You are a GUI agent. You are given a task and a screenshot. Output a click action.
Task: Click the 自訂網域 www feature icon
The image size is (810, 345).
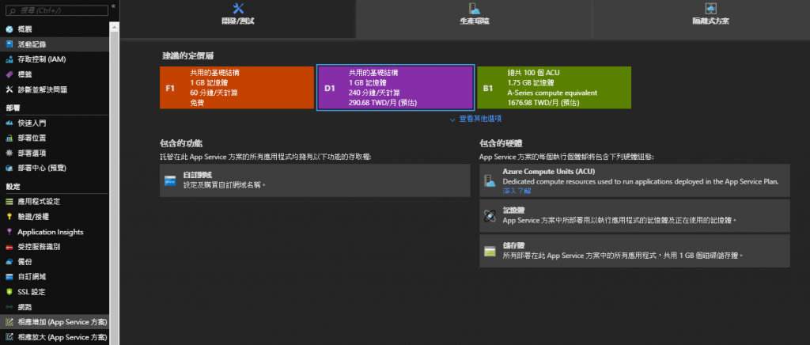pos(171,180)
